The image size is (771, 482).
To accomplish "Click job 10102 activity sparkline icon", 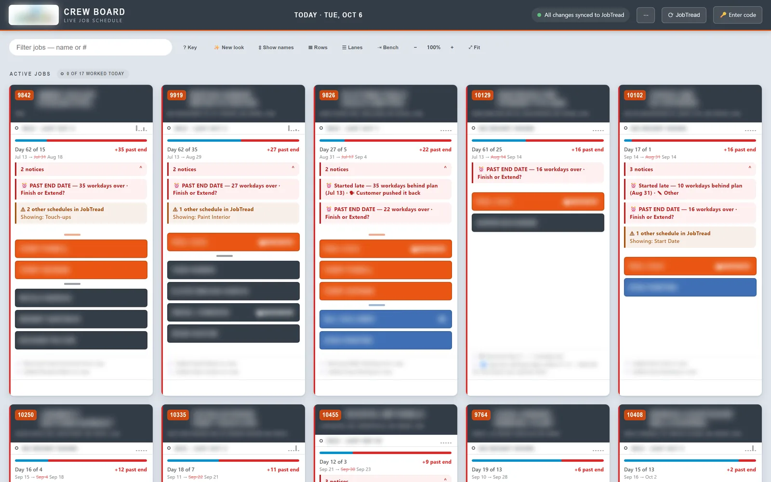I will pos(750,129).
